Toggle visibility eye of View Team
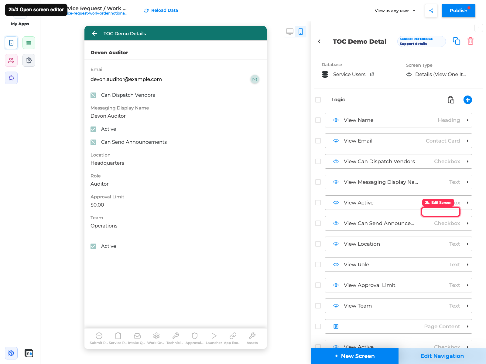Viewport: 486px width, 364px height. (336, 306)
